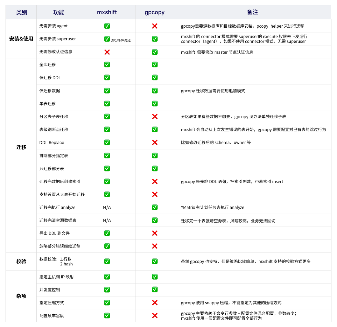Click the gpcopy checkmark for 无需安装 superuser

click(x=155, y=39)
